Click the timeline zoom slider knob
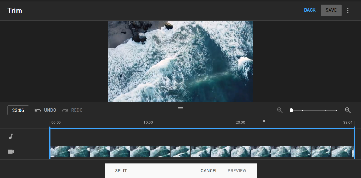This screenshot has height=178, width=361. click(291, 110)
